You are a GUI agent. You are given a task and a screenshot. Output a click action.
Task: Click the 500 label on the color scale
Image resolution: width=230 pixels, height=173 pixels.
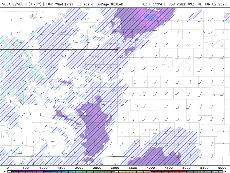[26, 168]
